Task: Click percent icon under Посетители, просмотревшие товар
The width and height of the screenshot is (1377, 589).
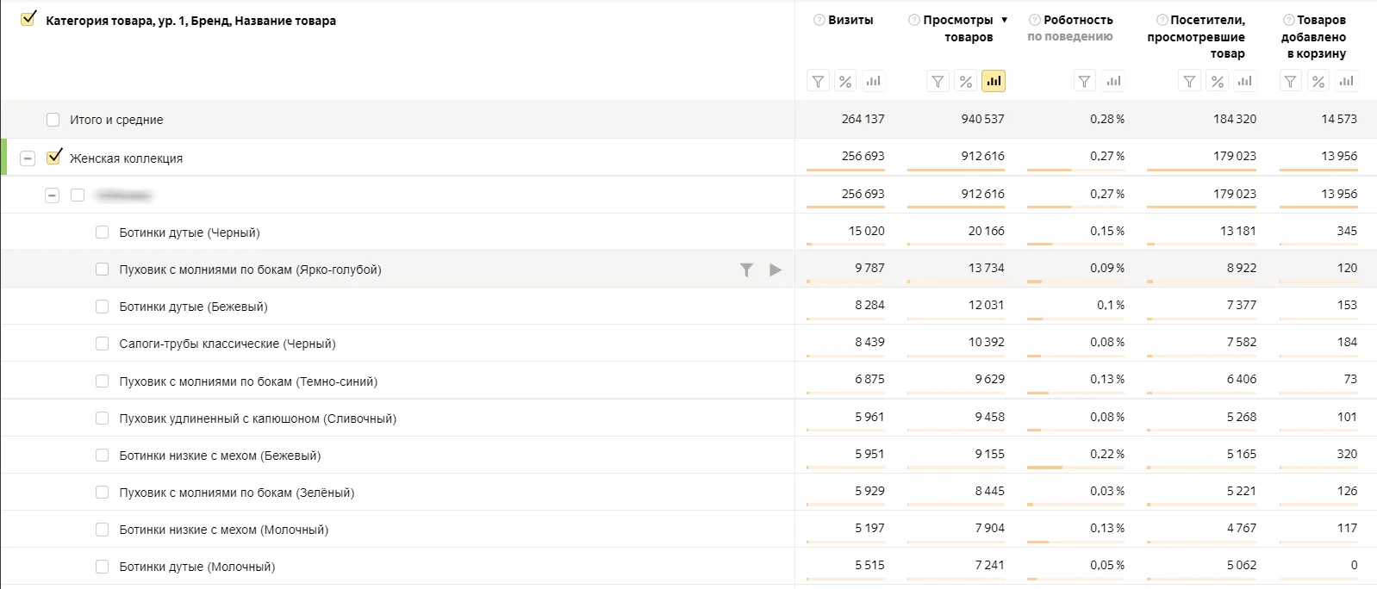Action: (x=1217, y=81)
